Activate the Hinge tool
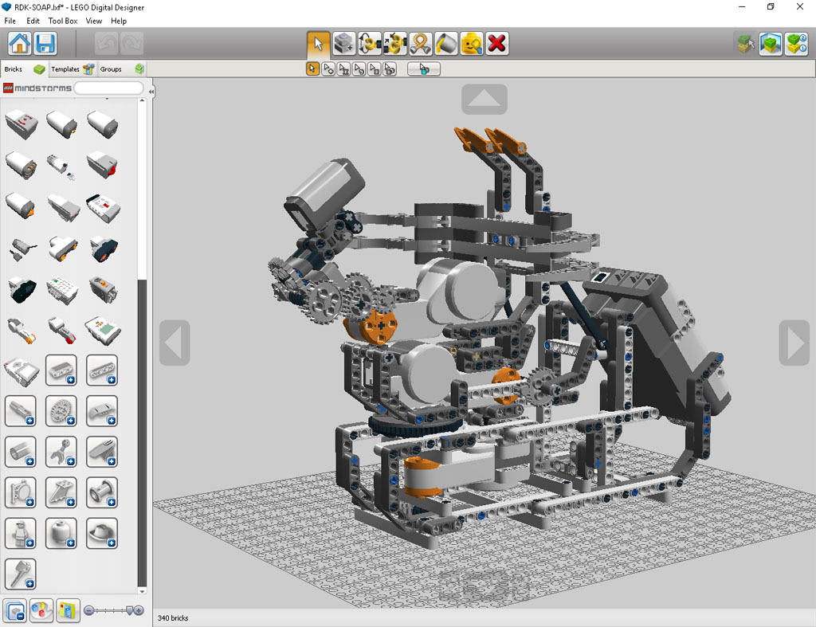This screenshot has width=816, height=627. (x=370, y=43)
